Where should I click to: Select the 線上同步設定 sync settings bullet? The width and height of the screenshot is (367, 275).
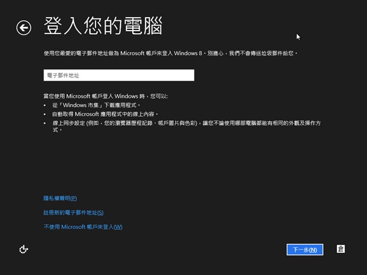pyautogui.click(x=187, y=127)
